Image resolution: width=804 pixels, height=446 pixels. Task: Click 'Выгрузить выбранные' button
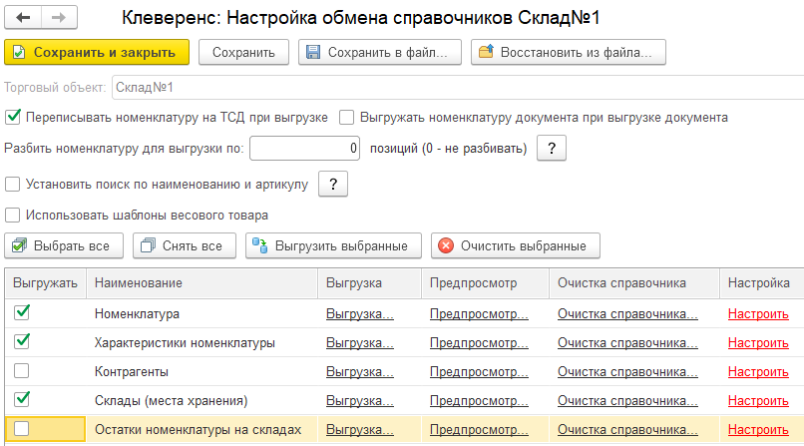pyautogui.click(x=333, y=246)
